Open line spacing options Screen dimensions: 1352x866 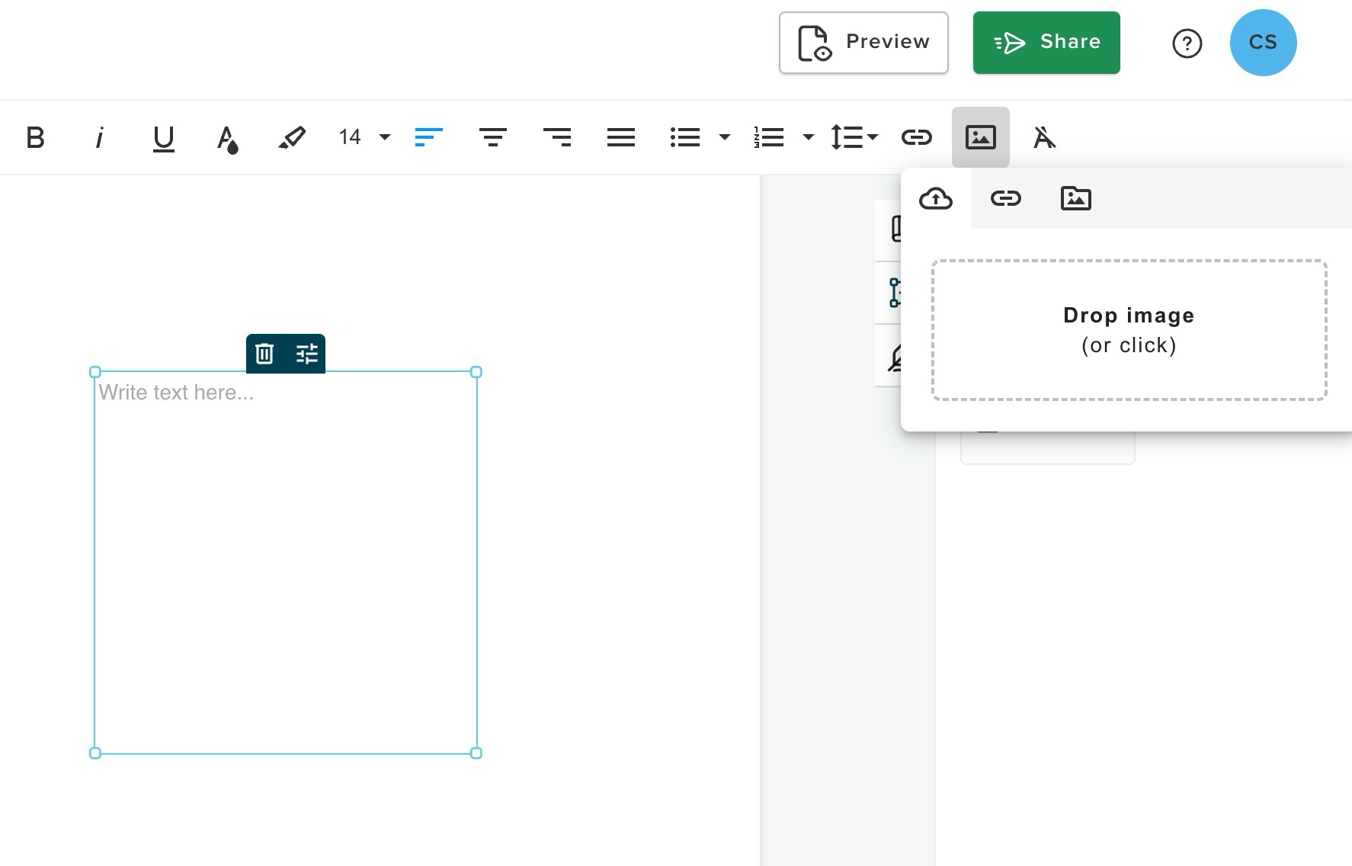(854, 137)
